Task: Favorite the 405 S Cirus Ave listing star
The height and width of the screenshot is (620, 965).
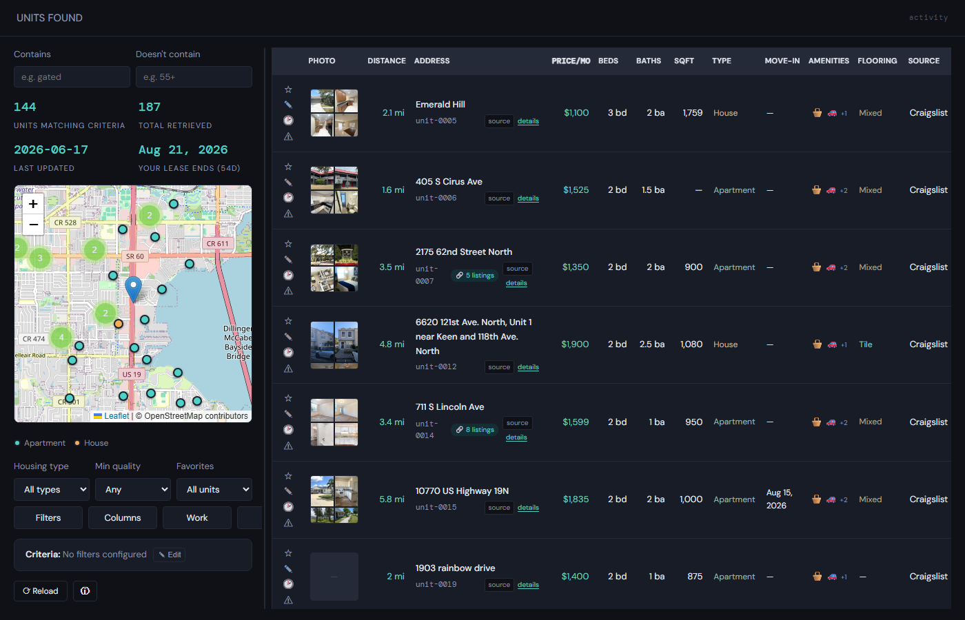Action: click(288, 167)
